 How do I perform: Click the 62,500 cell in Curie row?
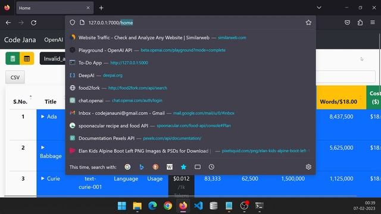coord(250,179)
